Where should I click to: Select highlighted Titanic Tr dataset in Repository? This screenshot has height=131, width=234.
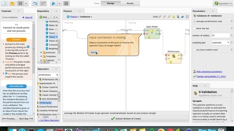coord(52,37)
